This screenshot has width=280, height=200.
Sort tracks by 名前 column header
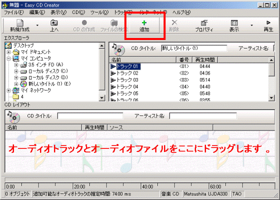[x=142, y=60]
